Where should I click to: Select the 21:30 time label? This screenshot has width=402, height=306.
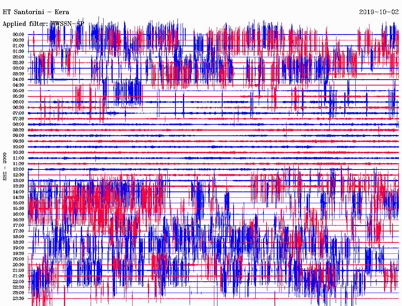click(x=18, y=276)
